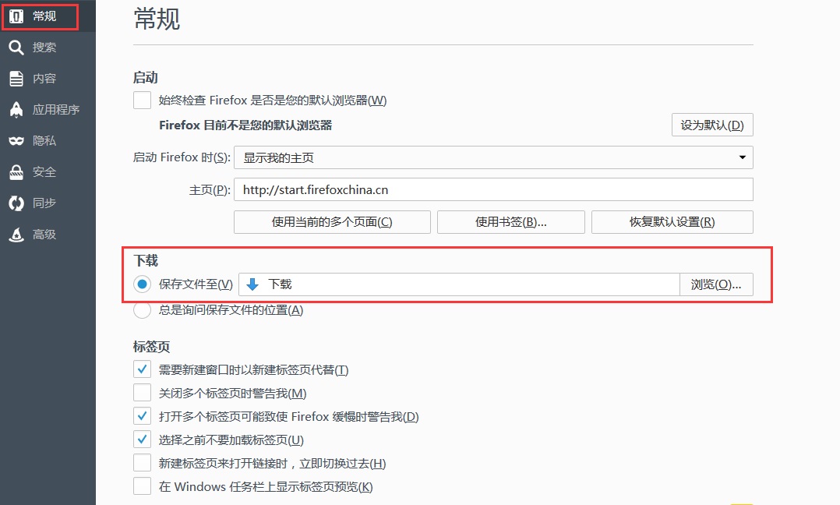Screen dimensions: 840x505
Task: Click the 设为默认 button
Action: click(x=712, y=125)
